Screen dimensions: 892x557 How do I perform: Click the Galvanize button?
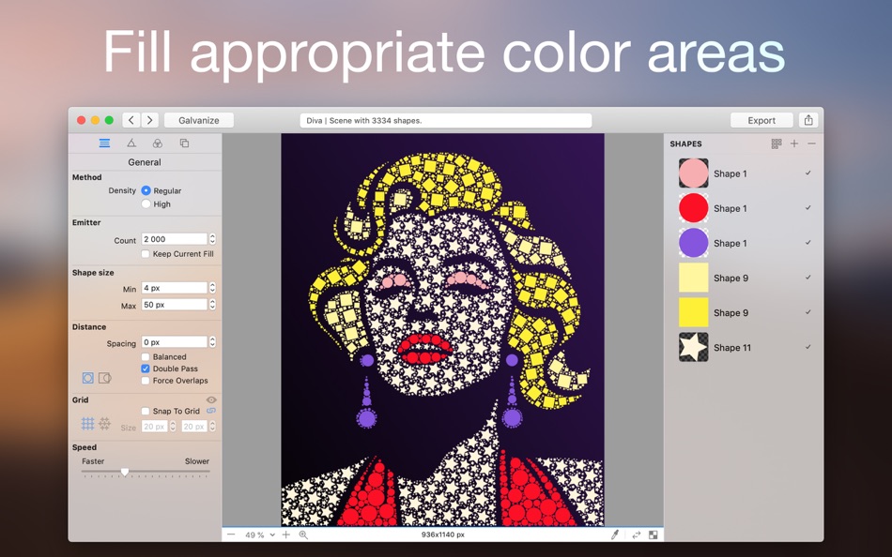point(198,120)
